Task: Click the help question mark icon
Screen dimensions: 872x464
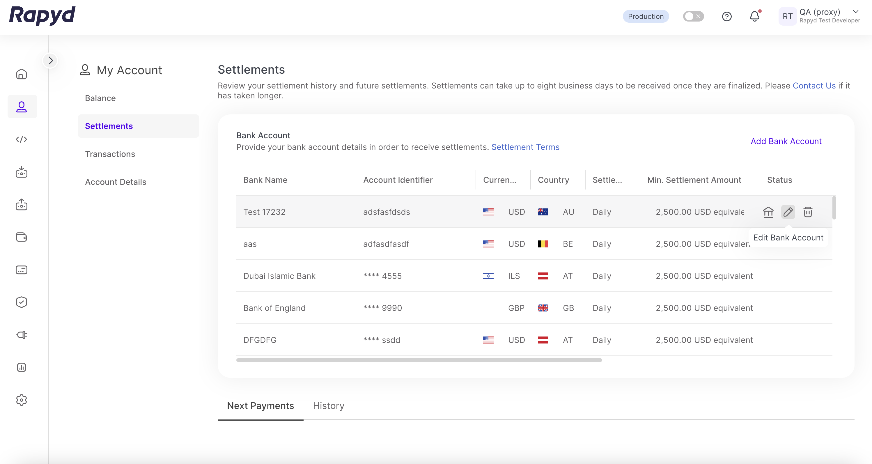Action: tap(727, 17)
